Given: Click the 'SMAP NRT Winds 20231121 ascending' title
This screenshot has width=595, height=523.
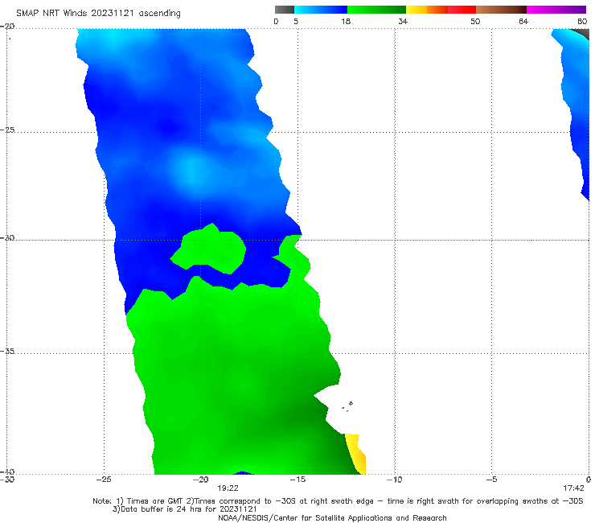Looking at the screenshot, I should tap(98, 13).
